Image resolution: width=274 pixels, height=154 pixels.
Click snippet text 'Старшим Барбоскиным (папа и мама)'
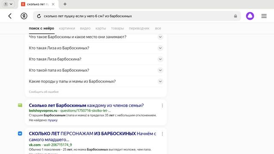click(57, 115)
